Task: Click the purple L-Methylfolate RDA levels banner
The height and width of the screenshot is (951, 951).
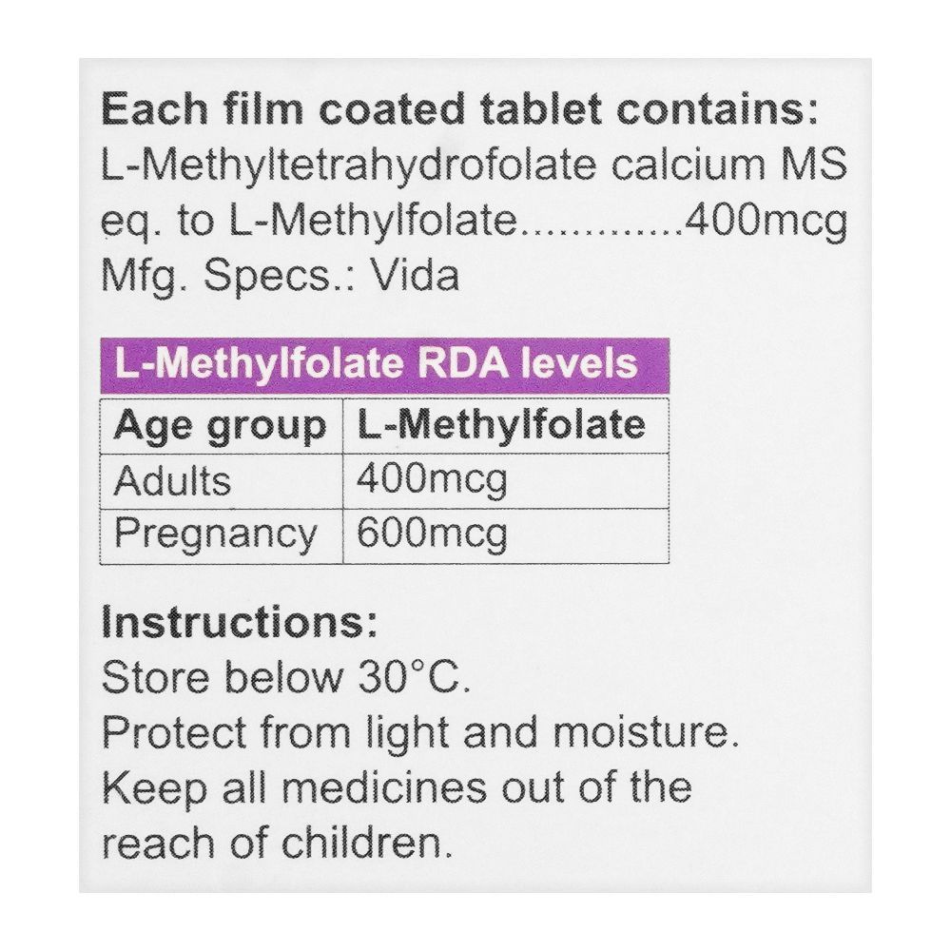Action: (x=384, y=366)
